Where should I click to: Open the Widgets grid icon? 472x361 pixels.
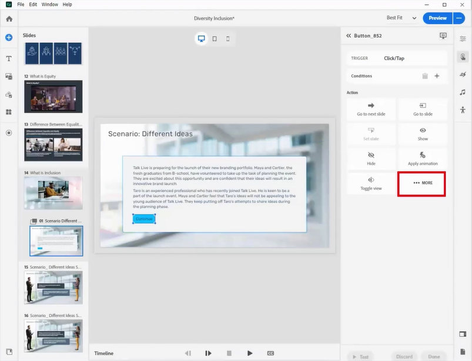click(9, 112)
